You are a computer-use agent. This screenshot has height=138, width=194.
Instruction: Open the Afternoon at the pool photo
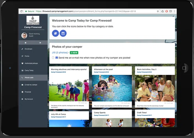click(x=112, y=88)
